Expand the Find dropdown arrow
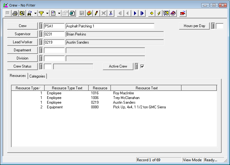 click(35, 13)
